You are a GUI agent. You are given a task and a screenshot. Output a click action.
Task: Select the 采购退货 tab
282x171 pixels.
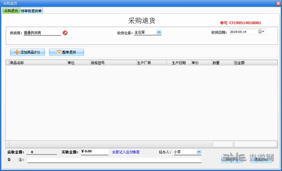click(x=11, y=11)
